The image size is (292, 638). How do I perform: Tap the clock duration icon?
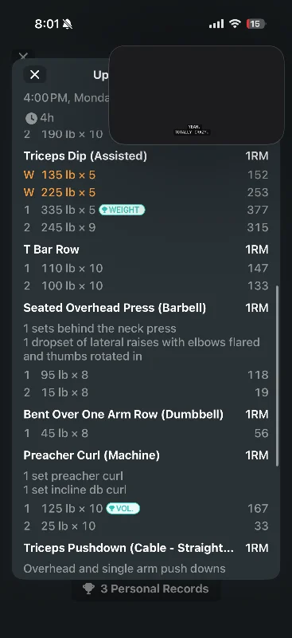tap(31, 118)
